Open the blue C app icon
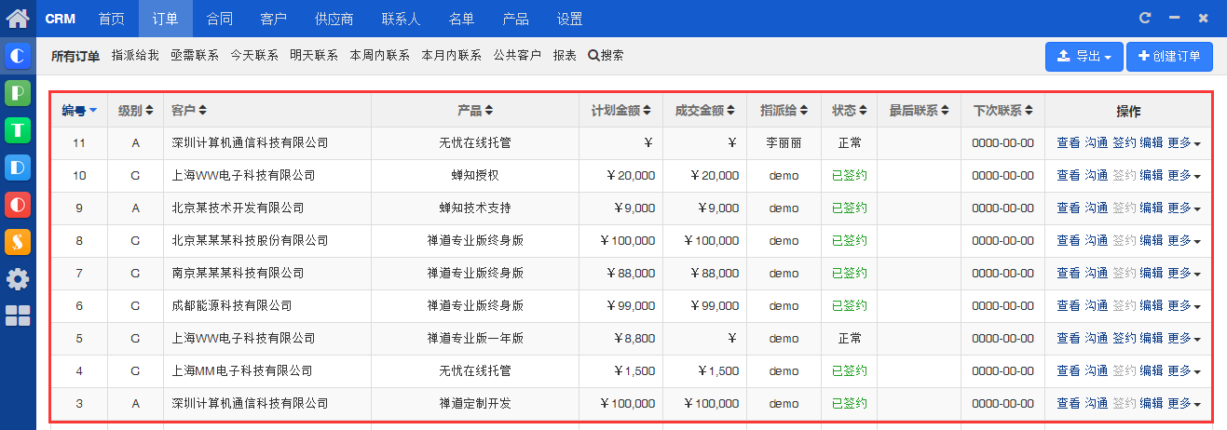 click(x=18, y=57)
